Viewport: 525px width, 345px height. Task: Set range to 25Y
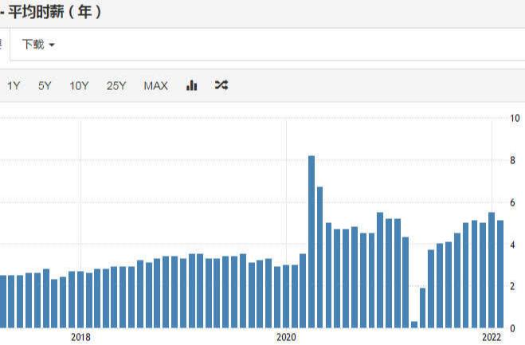click(116, 86)
